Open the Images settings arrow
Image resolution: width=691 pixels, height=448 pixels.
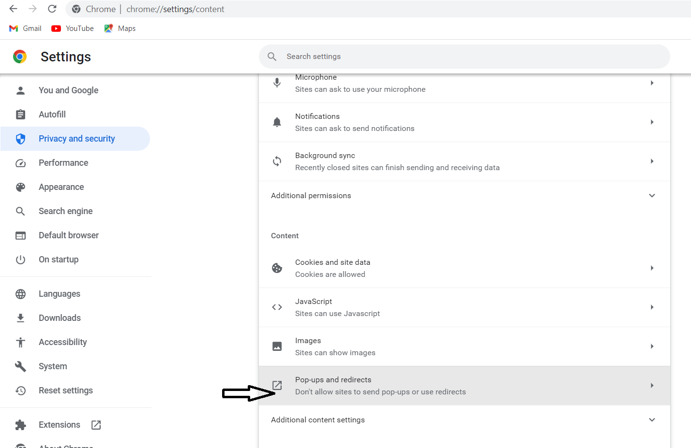(x=652, y=347)
